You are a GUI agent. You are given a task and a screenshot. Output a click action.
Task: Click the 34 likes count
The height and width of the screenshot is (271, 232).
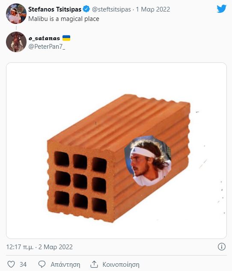(23, 265)
